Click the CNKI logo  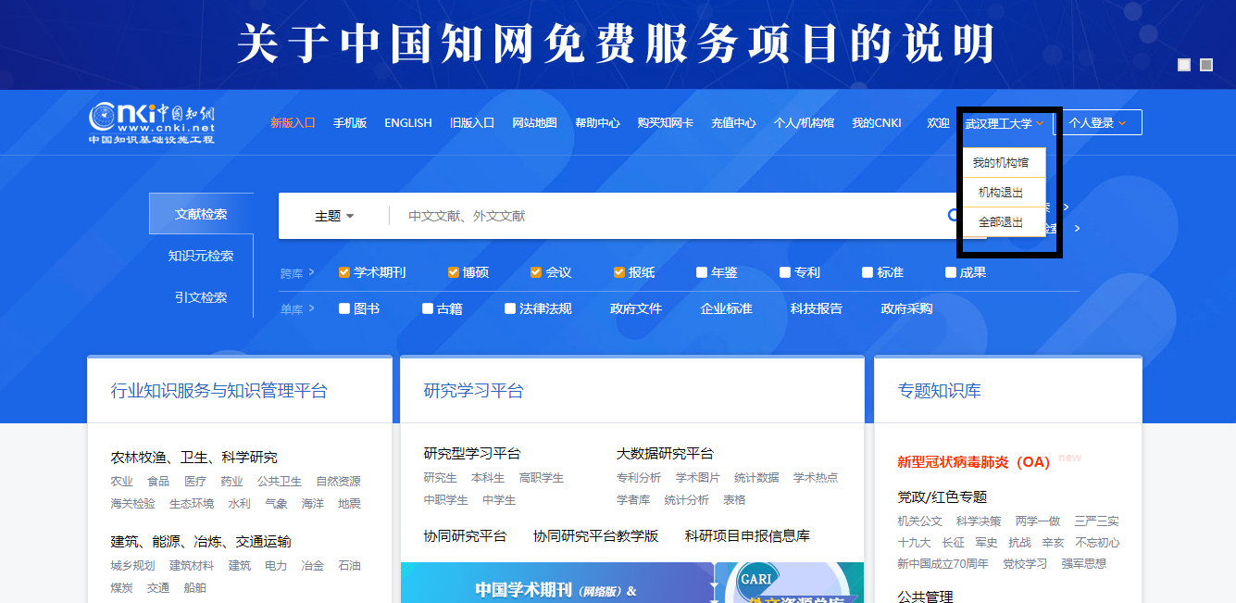[x=152, y=123]
